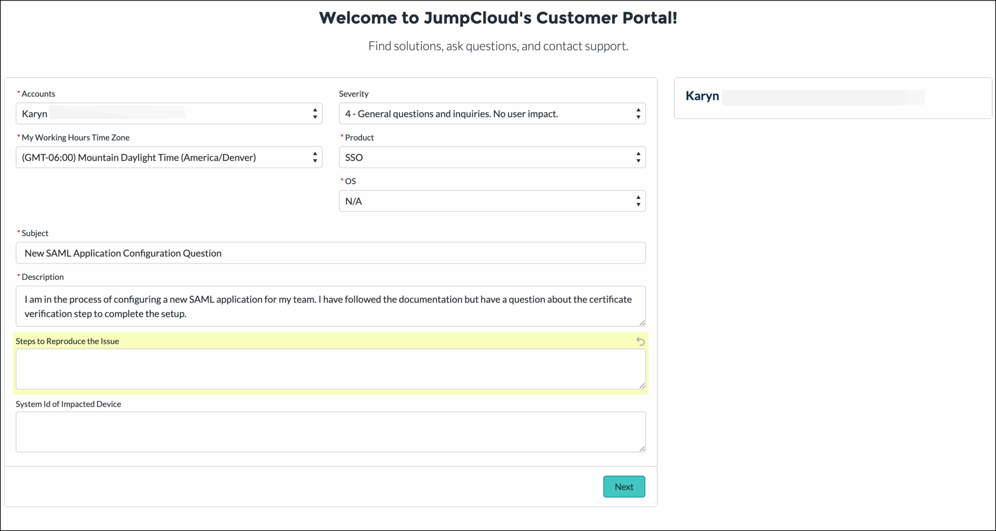The image size is (996, 531).
Task: Click inside the Description textarea
Action: point(330,306)
